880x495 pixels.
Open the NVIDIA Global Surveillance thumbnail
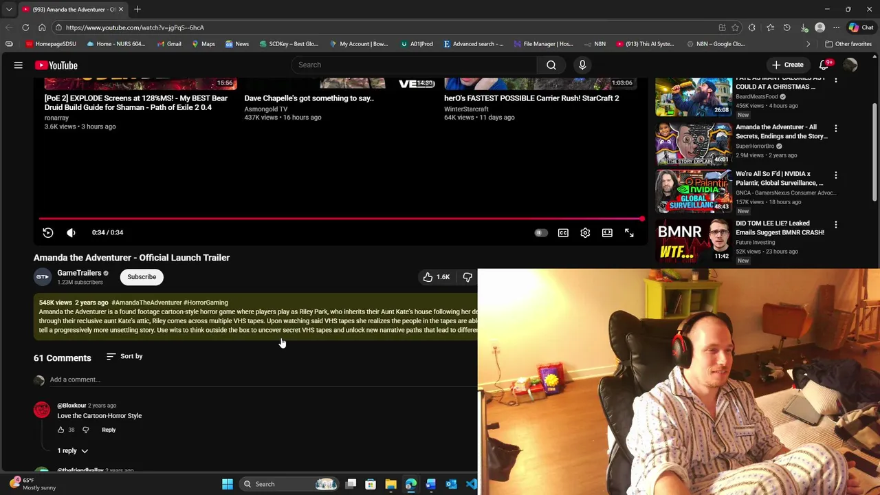(694, 191)
